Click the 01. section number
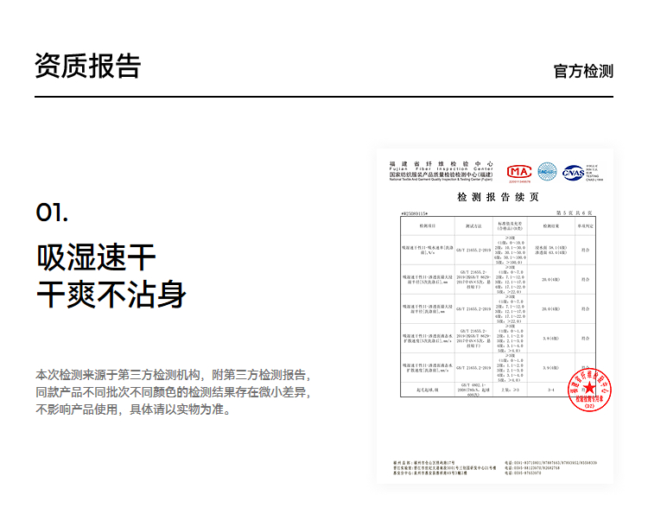Viewport: 648px width, 514px height. point(52,213)
